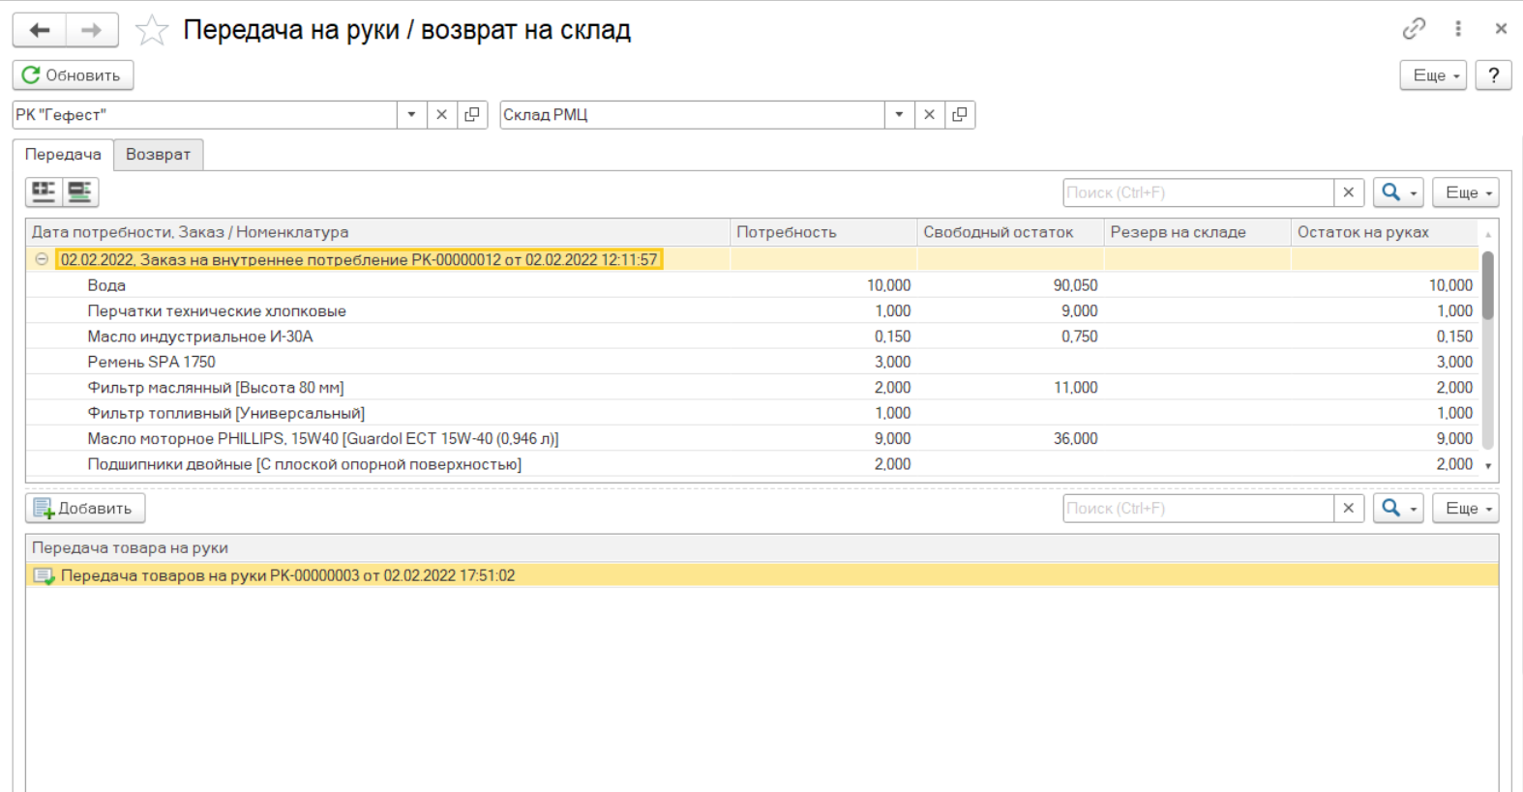Copy link using the chain icon
Viewport: 1523px width, 792px height.
click(x=1414, y=29)
